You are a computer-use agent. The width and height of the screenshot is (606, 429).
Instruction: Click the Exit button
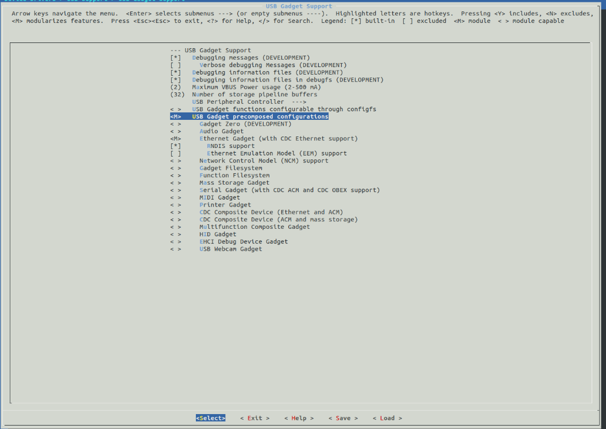pyautogui.click(x=255, y=418)
